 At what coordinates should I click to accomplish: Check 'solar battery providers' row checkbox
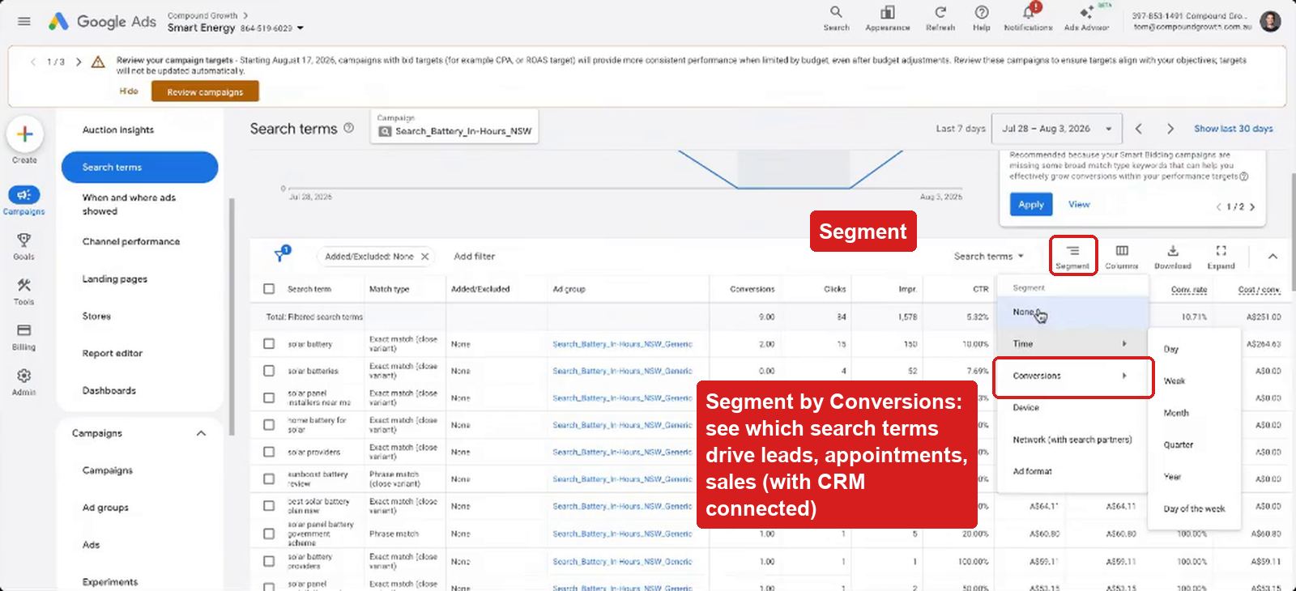[269, 560]
